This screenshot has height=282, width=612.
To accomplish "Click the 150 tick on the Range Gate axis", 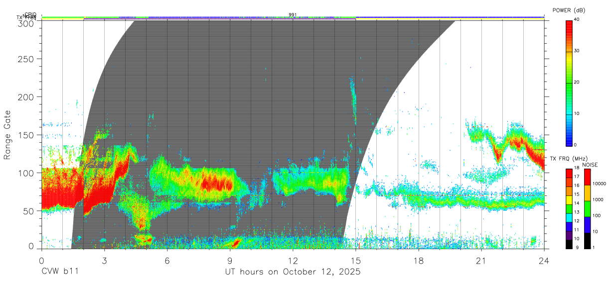I will pos(27,135).
